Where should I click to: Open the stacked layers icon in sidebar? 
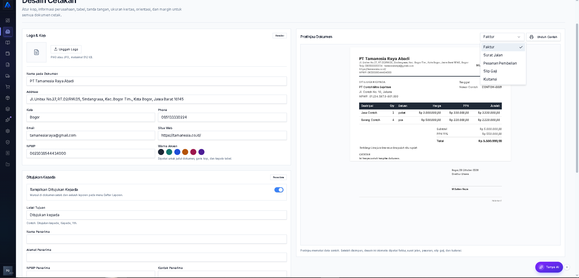point(8,109)
